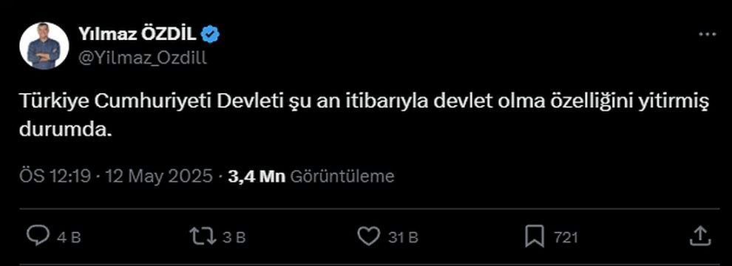This screenshot has height=266, width=732.
Task: Open Yılmaz ÖZDİL profile picture
Action: (x=44, y=46)
